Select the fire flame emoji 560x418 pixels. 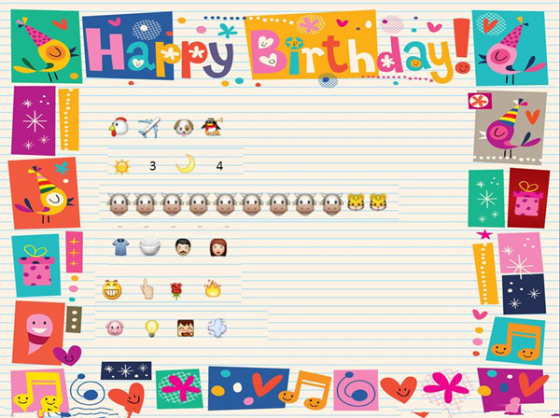(x=213, y=288)
